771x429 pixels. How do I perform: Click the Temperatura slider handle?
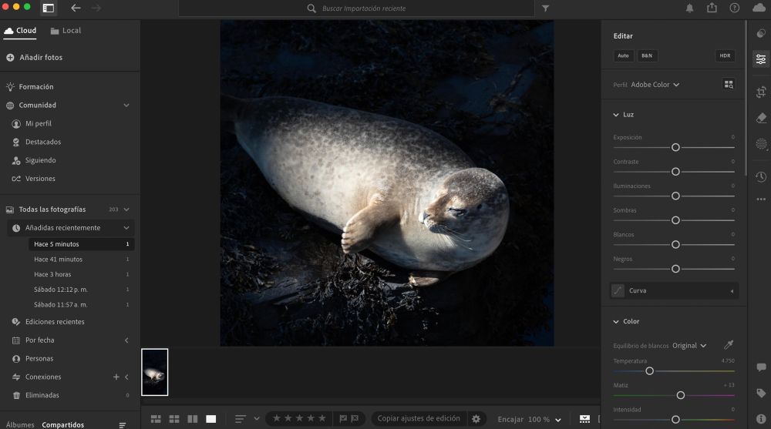coord(649,371)
